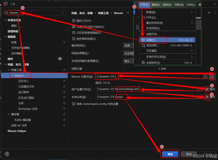
Task: Click the Save All disk icon
Action: point(143,62)
